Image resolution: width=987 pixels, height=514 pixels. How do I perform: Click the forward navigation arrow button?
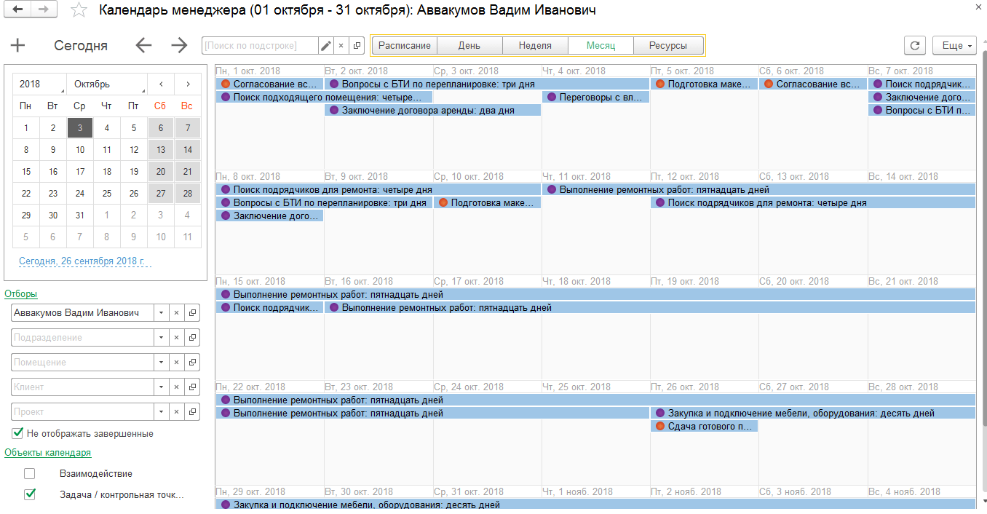(x=44, y=9)
